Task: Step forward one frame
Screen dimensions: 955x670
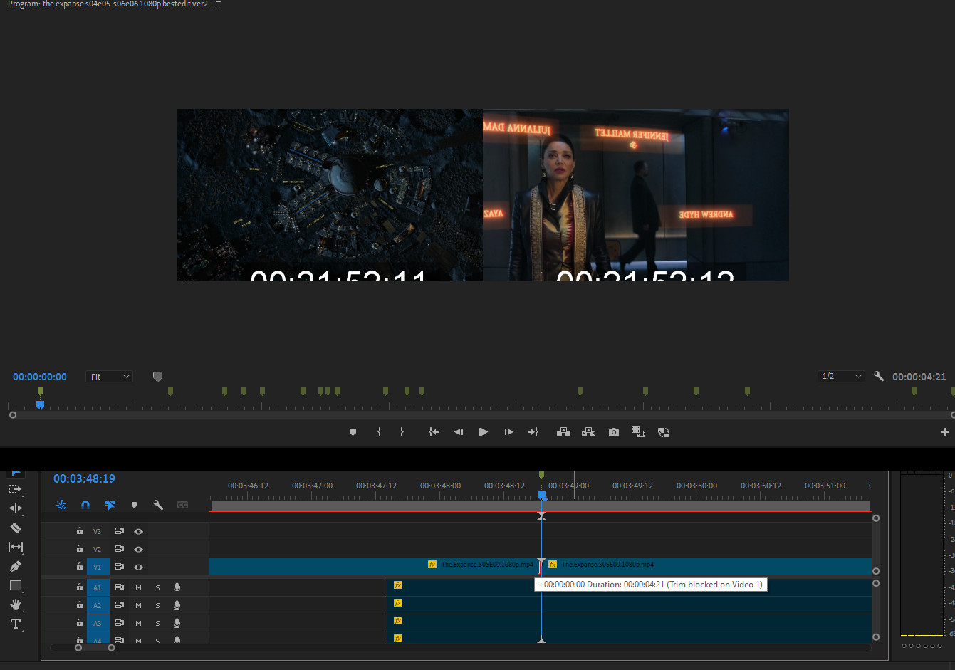Action: click(508, 432)
